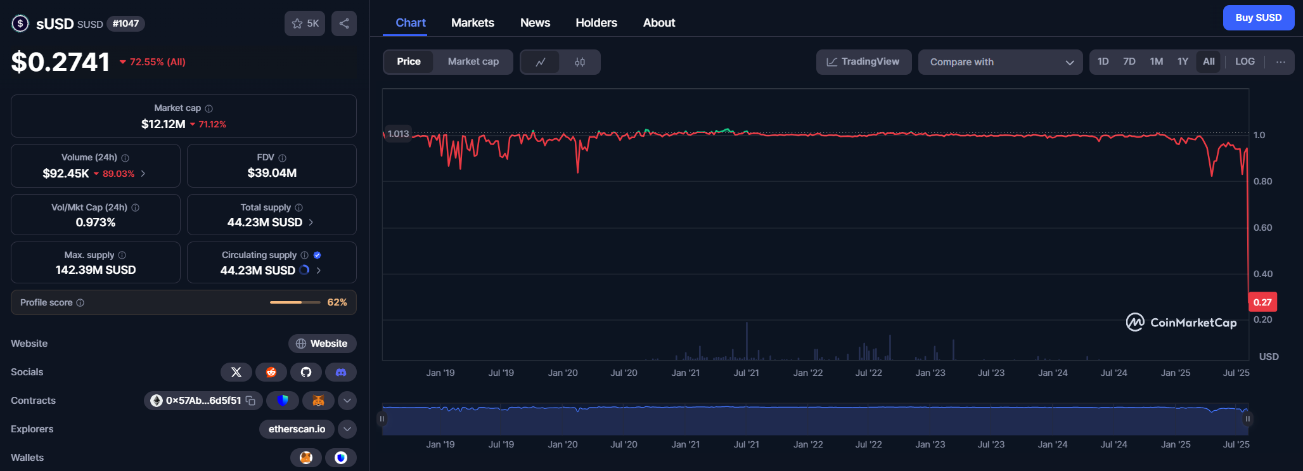Open Market cap info tooltip icon
Screen dimensions: 1303x471
coord(209,108)
